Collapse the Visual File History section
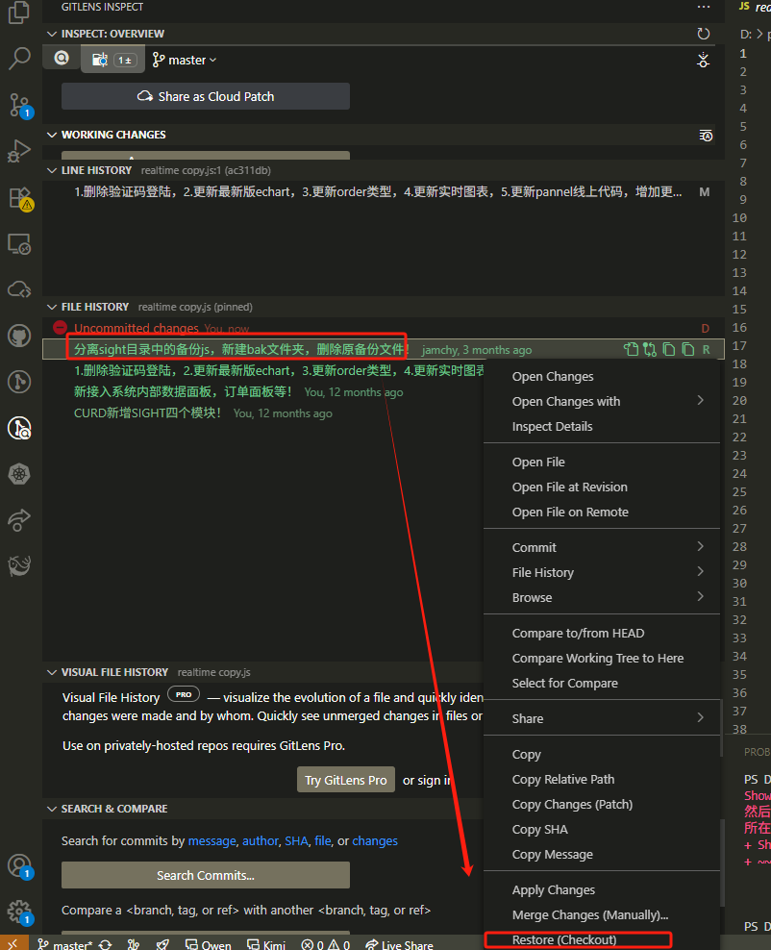 coord(52,672)
